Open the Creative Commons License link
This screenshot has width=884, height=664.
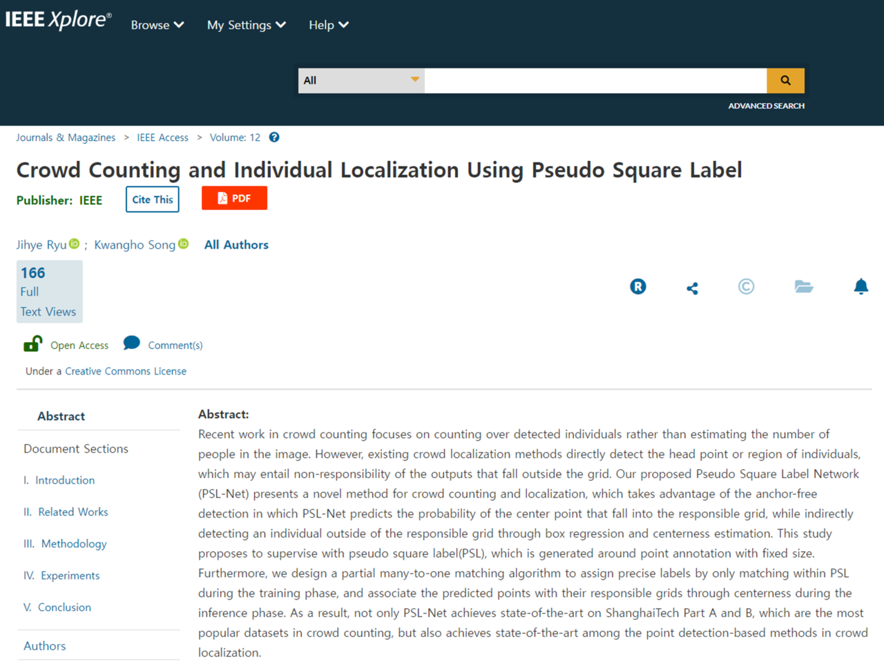coord(126,371)
